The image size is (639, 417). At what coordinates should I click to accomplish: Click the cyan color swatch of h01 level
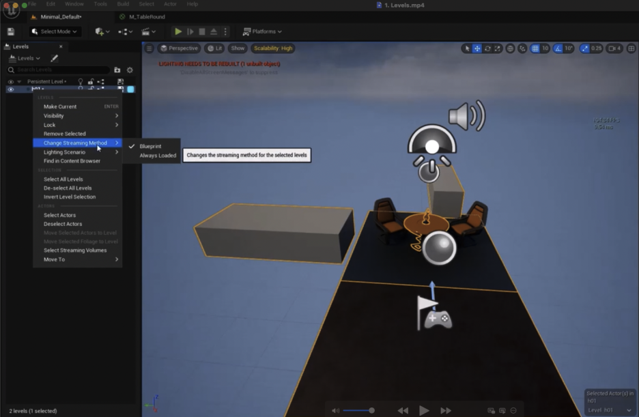130,89
